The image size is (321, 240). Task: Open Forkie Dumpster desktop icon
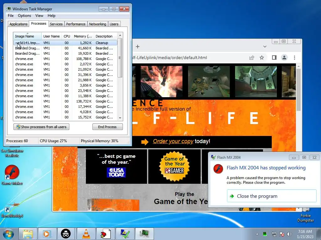305,215
